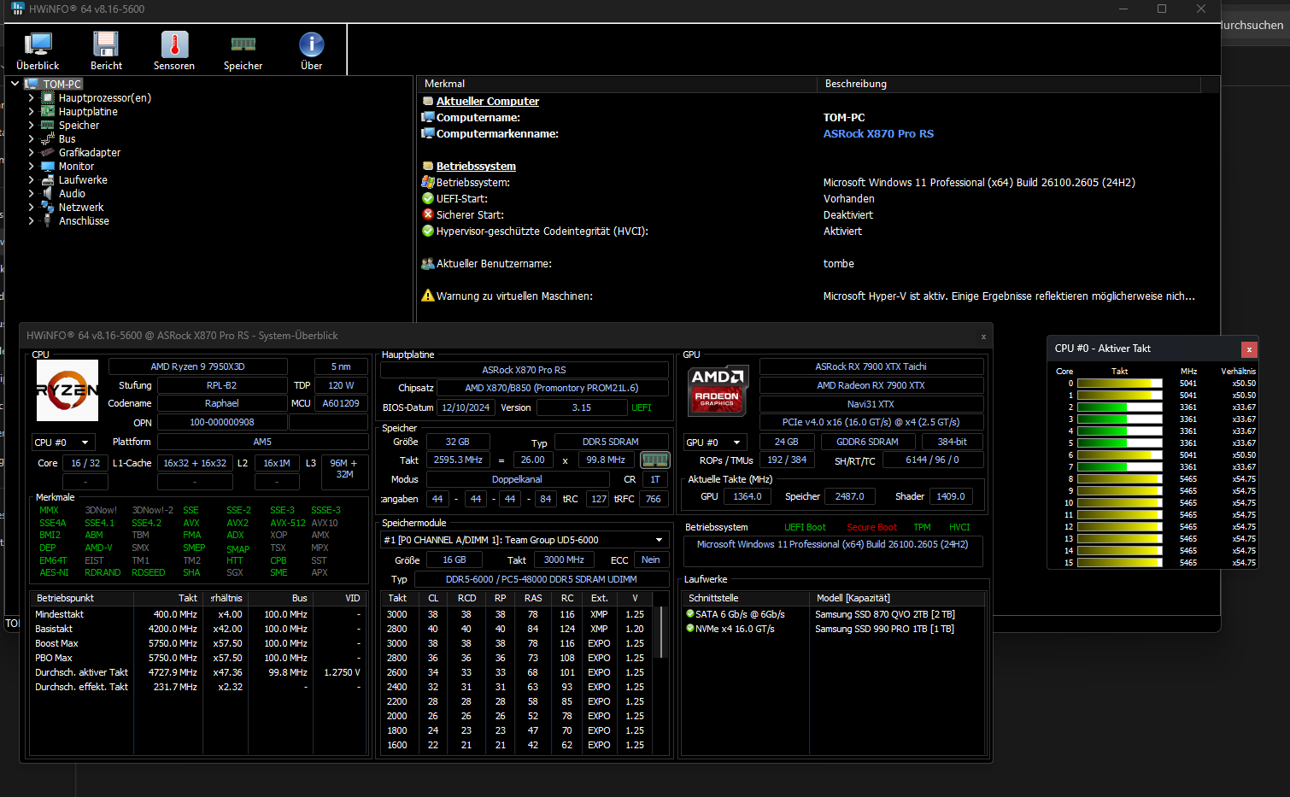Expand the Anschlüsse tree node
The width and height of the screenshot is (1290, 797).
tap(32, 220)
